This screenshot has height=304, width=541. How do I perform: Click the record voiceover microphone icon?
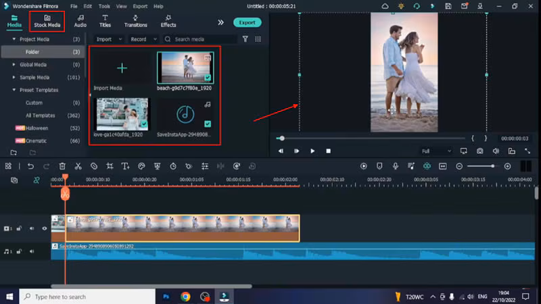coord(395,166)
